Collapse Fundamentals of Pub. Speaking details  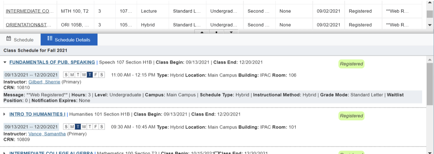coord(5,62)
